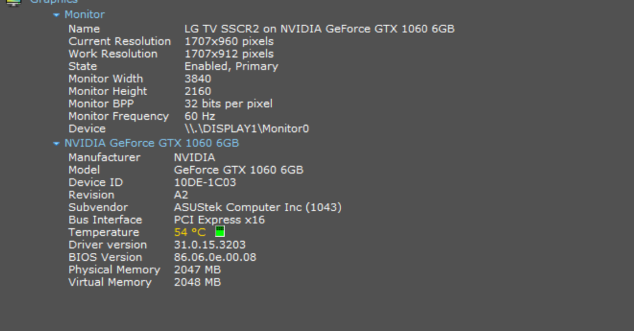Image resolution: width=634 pixels, height=331 pixels.
Task: Click the green temperature indicator icon
Action: (219, 231)
